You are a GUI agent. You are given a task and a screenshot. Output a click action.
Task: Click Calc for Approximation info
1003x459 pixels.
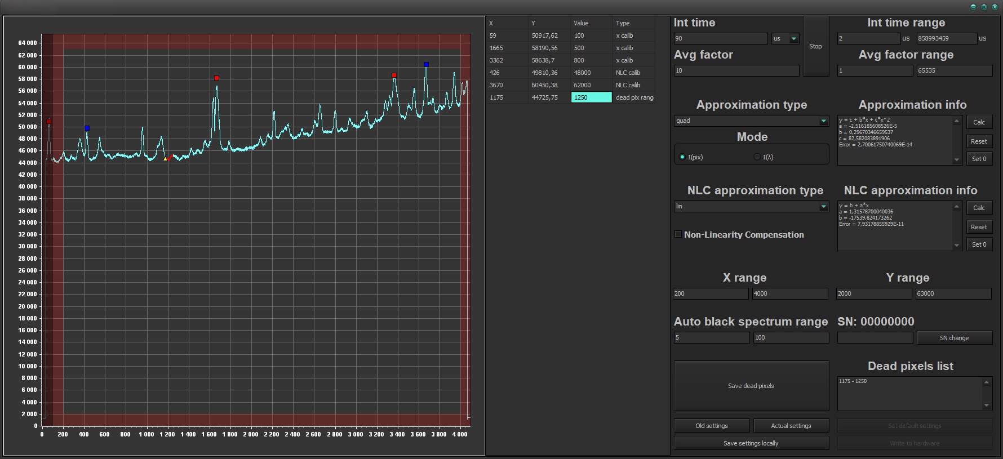coord(979,122)
